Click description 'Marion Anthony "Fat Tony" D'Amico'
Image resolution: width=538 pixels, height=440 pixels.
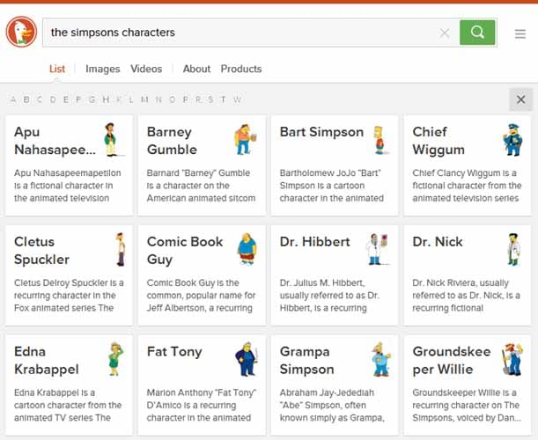point(202,405)
